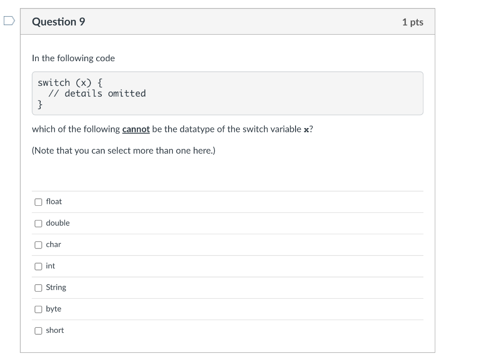The width and height of the screenshot is (485, 358).
Task: Click the 'double' answer label text
Action: click(x=58, y=223)
